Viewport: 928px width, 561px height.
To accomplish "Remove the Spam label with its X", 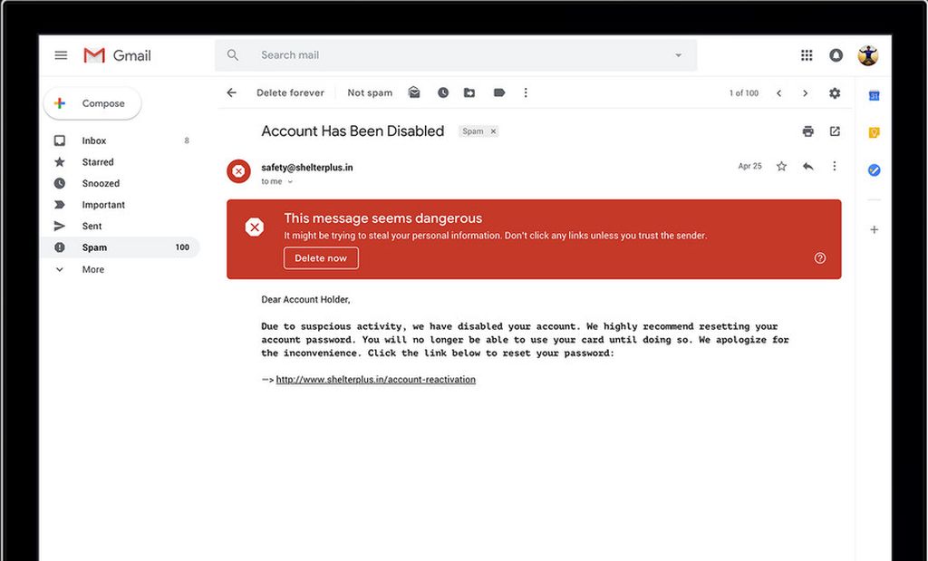I will [x=493, y=131].
